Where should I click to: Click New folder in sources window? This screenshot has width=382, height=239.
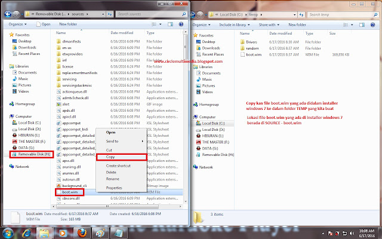point(68,24)
